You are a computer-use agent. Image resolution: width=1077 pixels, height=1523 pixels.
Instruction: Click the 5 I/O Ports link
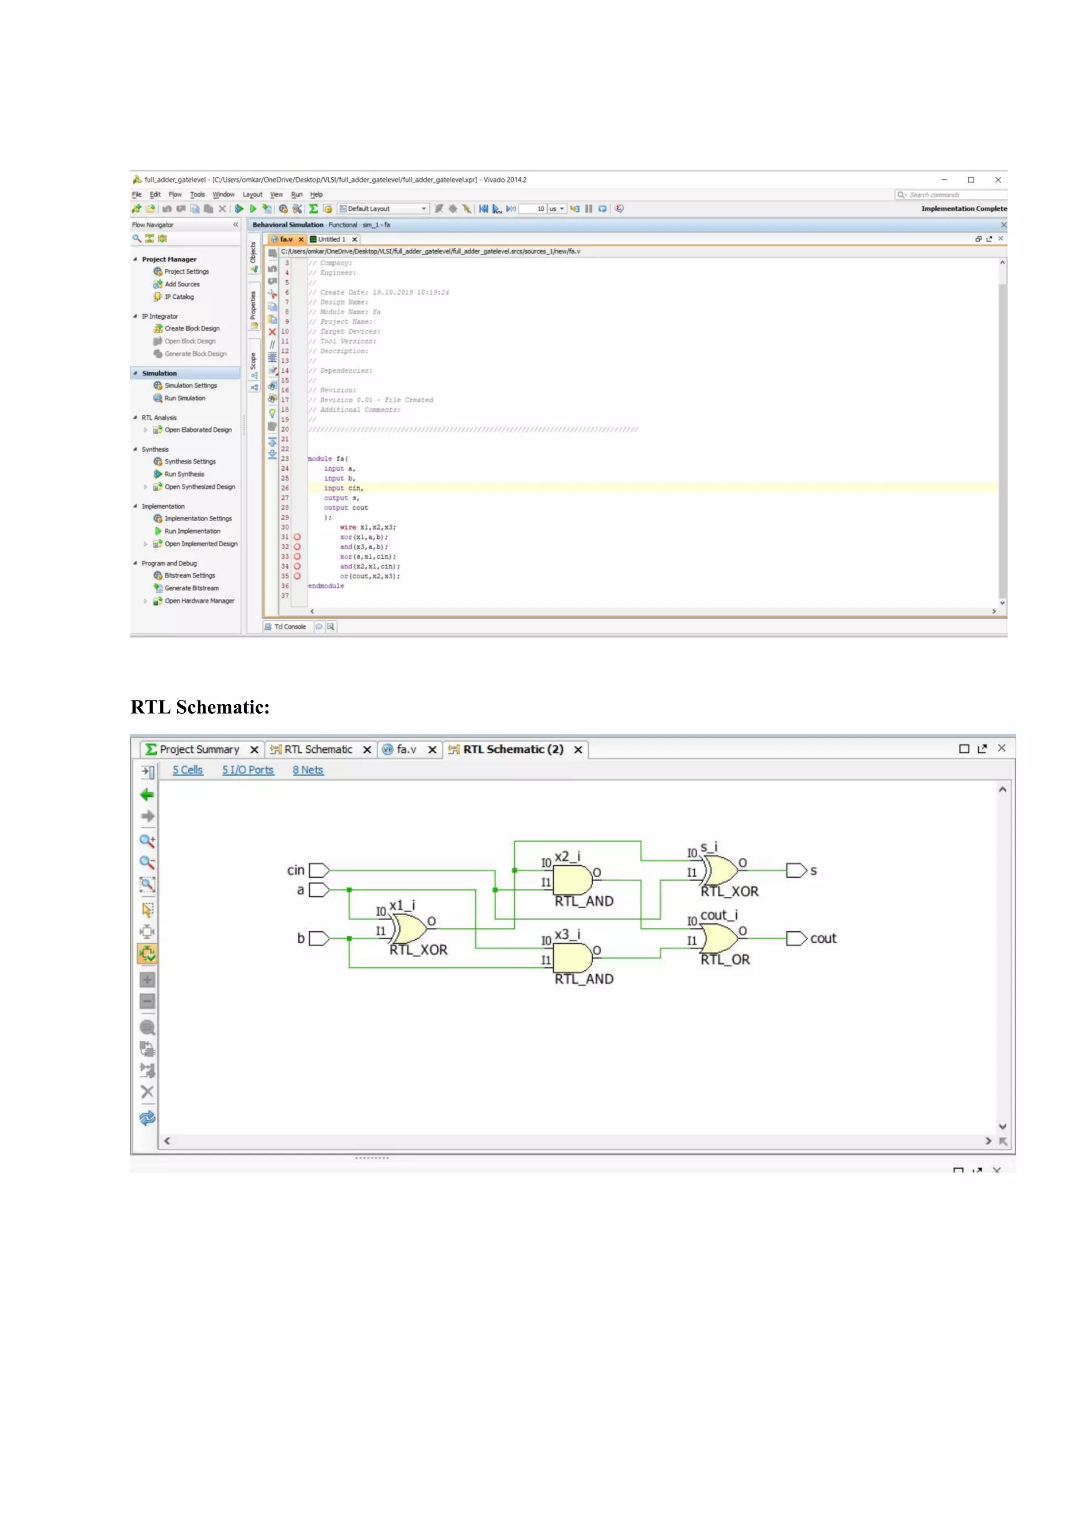(247, 770)
